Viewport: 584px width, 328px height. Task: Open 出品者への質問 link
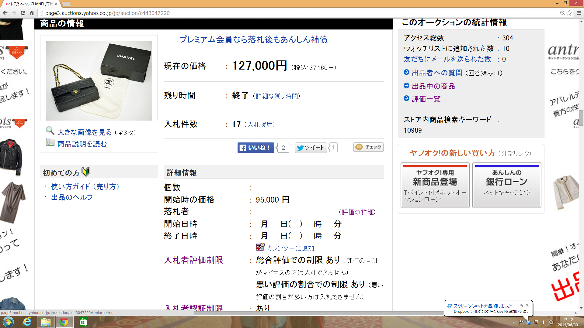(437, 73)
